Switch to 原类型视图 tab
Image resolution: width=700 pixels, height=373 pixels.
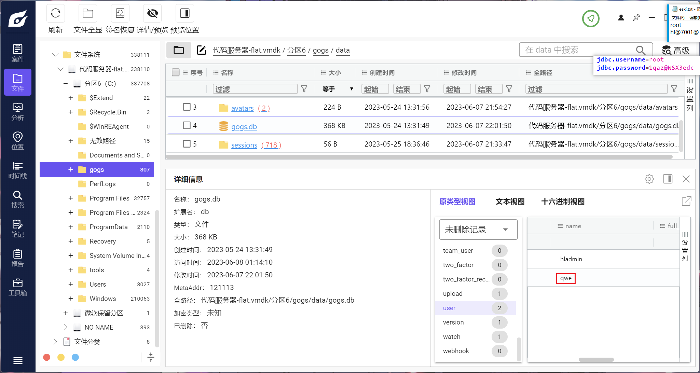(457, 202)
